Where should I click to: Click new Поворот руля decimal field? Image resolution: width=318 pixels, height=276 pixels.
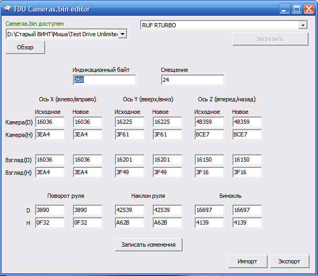87,209
